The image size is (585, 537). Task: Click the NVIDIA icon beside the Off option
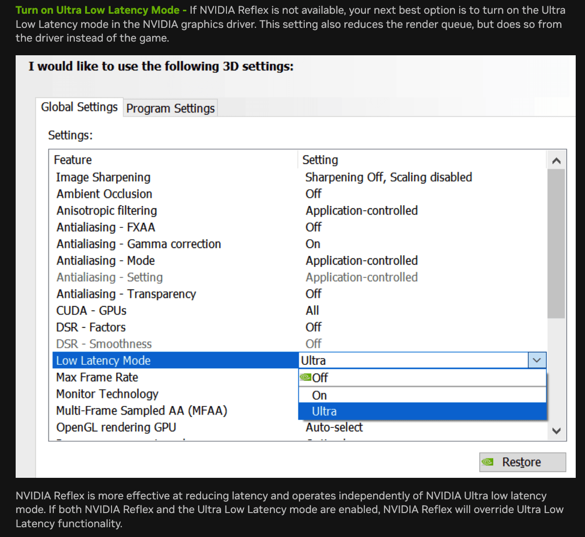click(x=306, y=377)
